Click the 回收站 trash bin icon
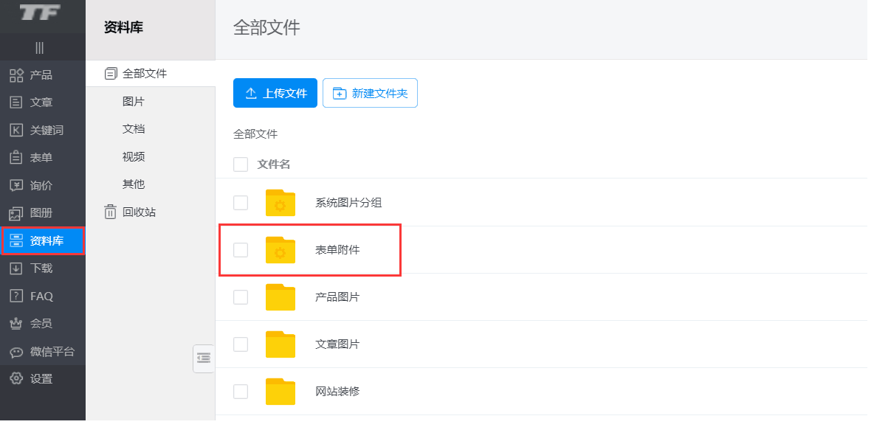The height and width of the screenshot is (430, 874). (111, 212)
